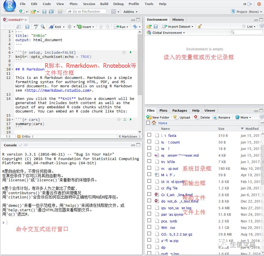
Task: Click the Go to file/function field
Action: pos(86,11)
